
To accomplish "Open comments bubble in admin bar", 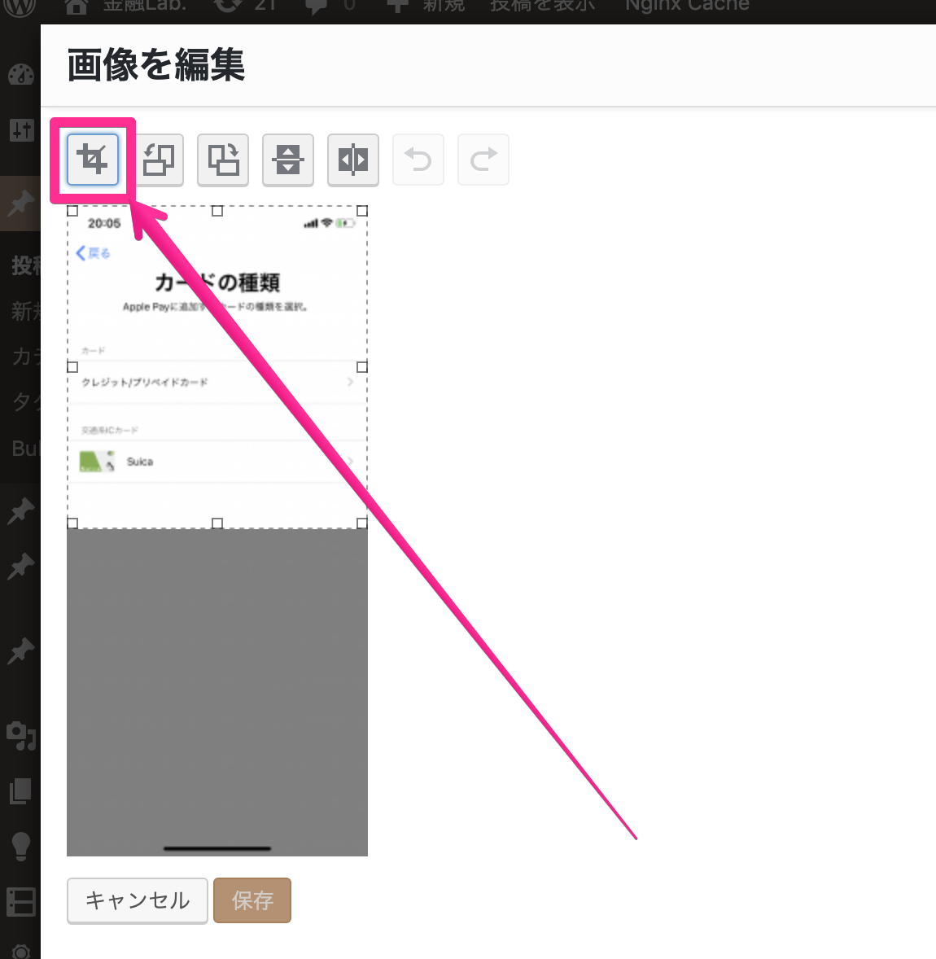I will click(x=330, y=7).
